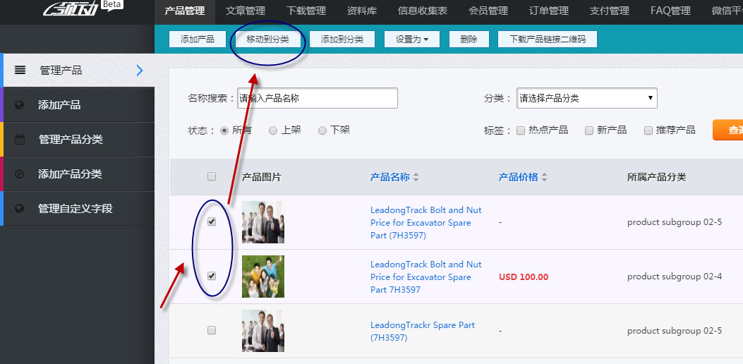Viewport: 743px width, 364px height.
Task: Check the 热点产品 tag checkbox
Action: tap(521, 131)
